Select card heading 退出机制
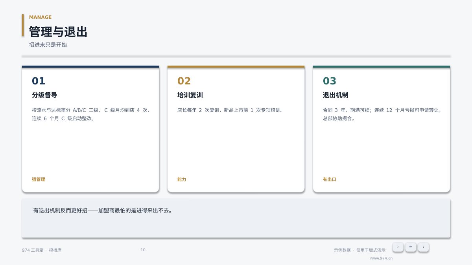This screenshot has height=265, width=472. [x=336, y=95]
